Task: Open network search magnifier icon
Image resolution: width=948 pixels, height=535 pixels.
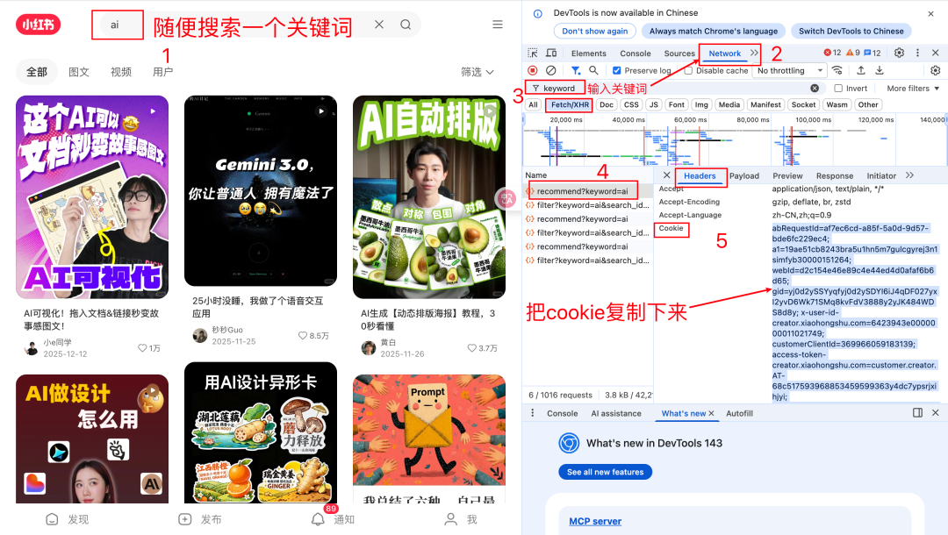Action: pos(593,71)
